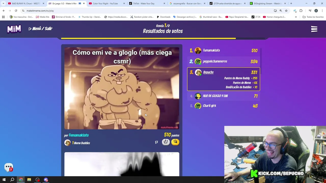Viewport: 326px width, 183px height.
Task: Close the En juego 1/2 tab
Action: [84, 4]
